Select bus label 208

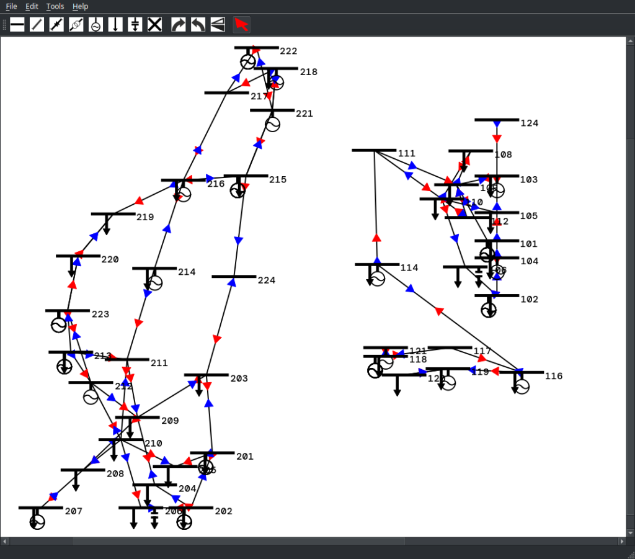coord(115,473)
